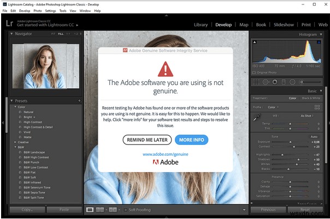
Task: Click the red warning triangle icon
Action: pyautogui.click(x=166, y=69)
